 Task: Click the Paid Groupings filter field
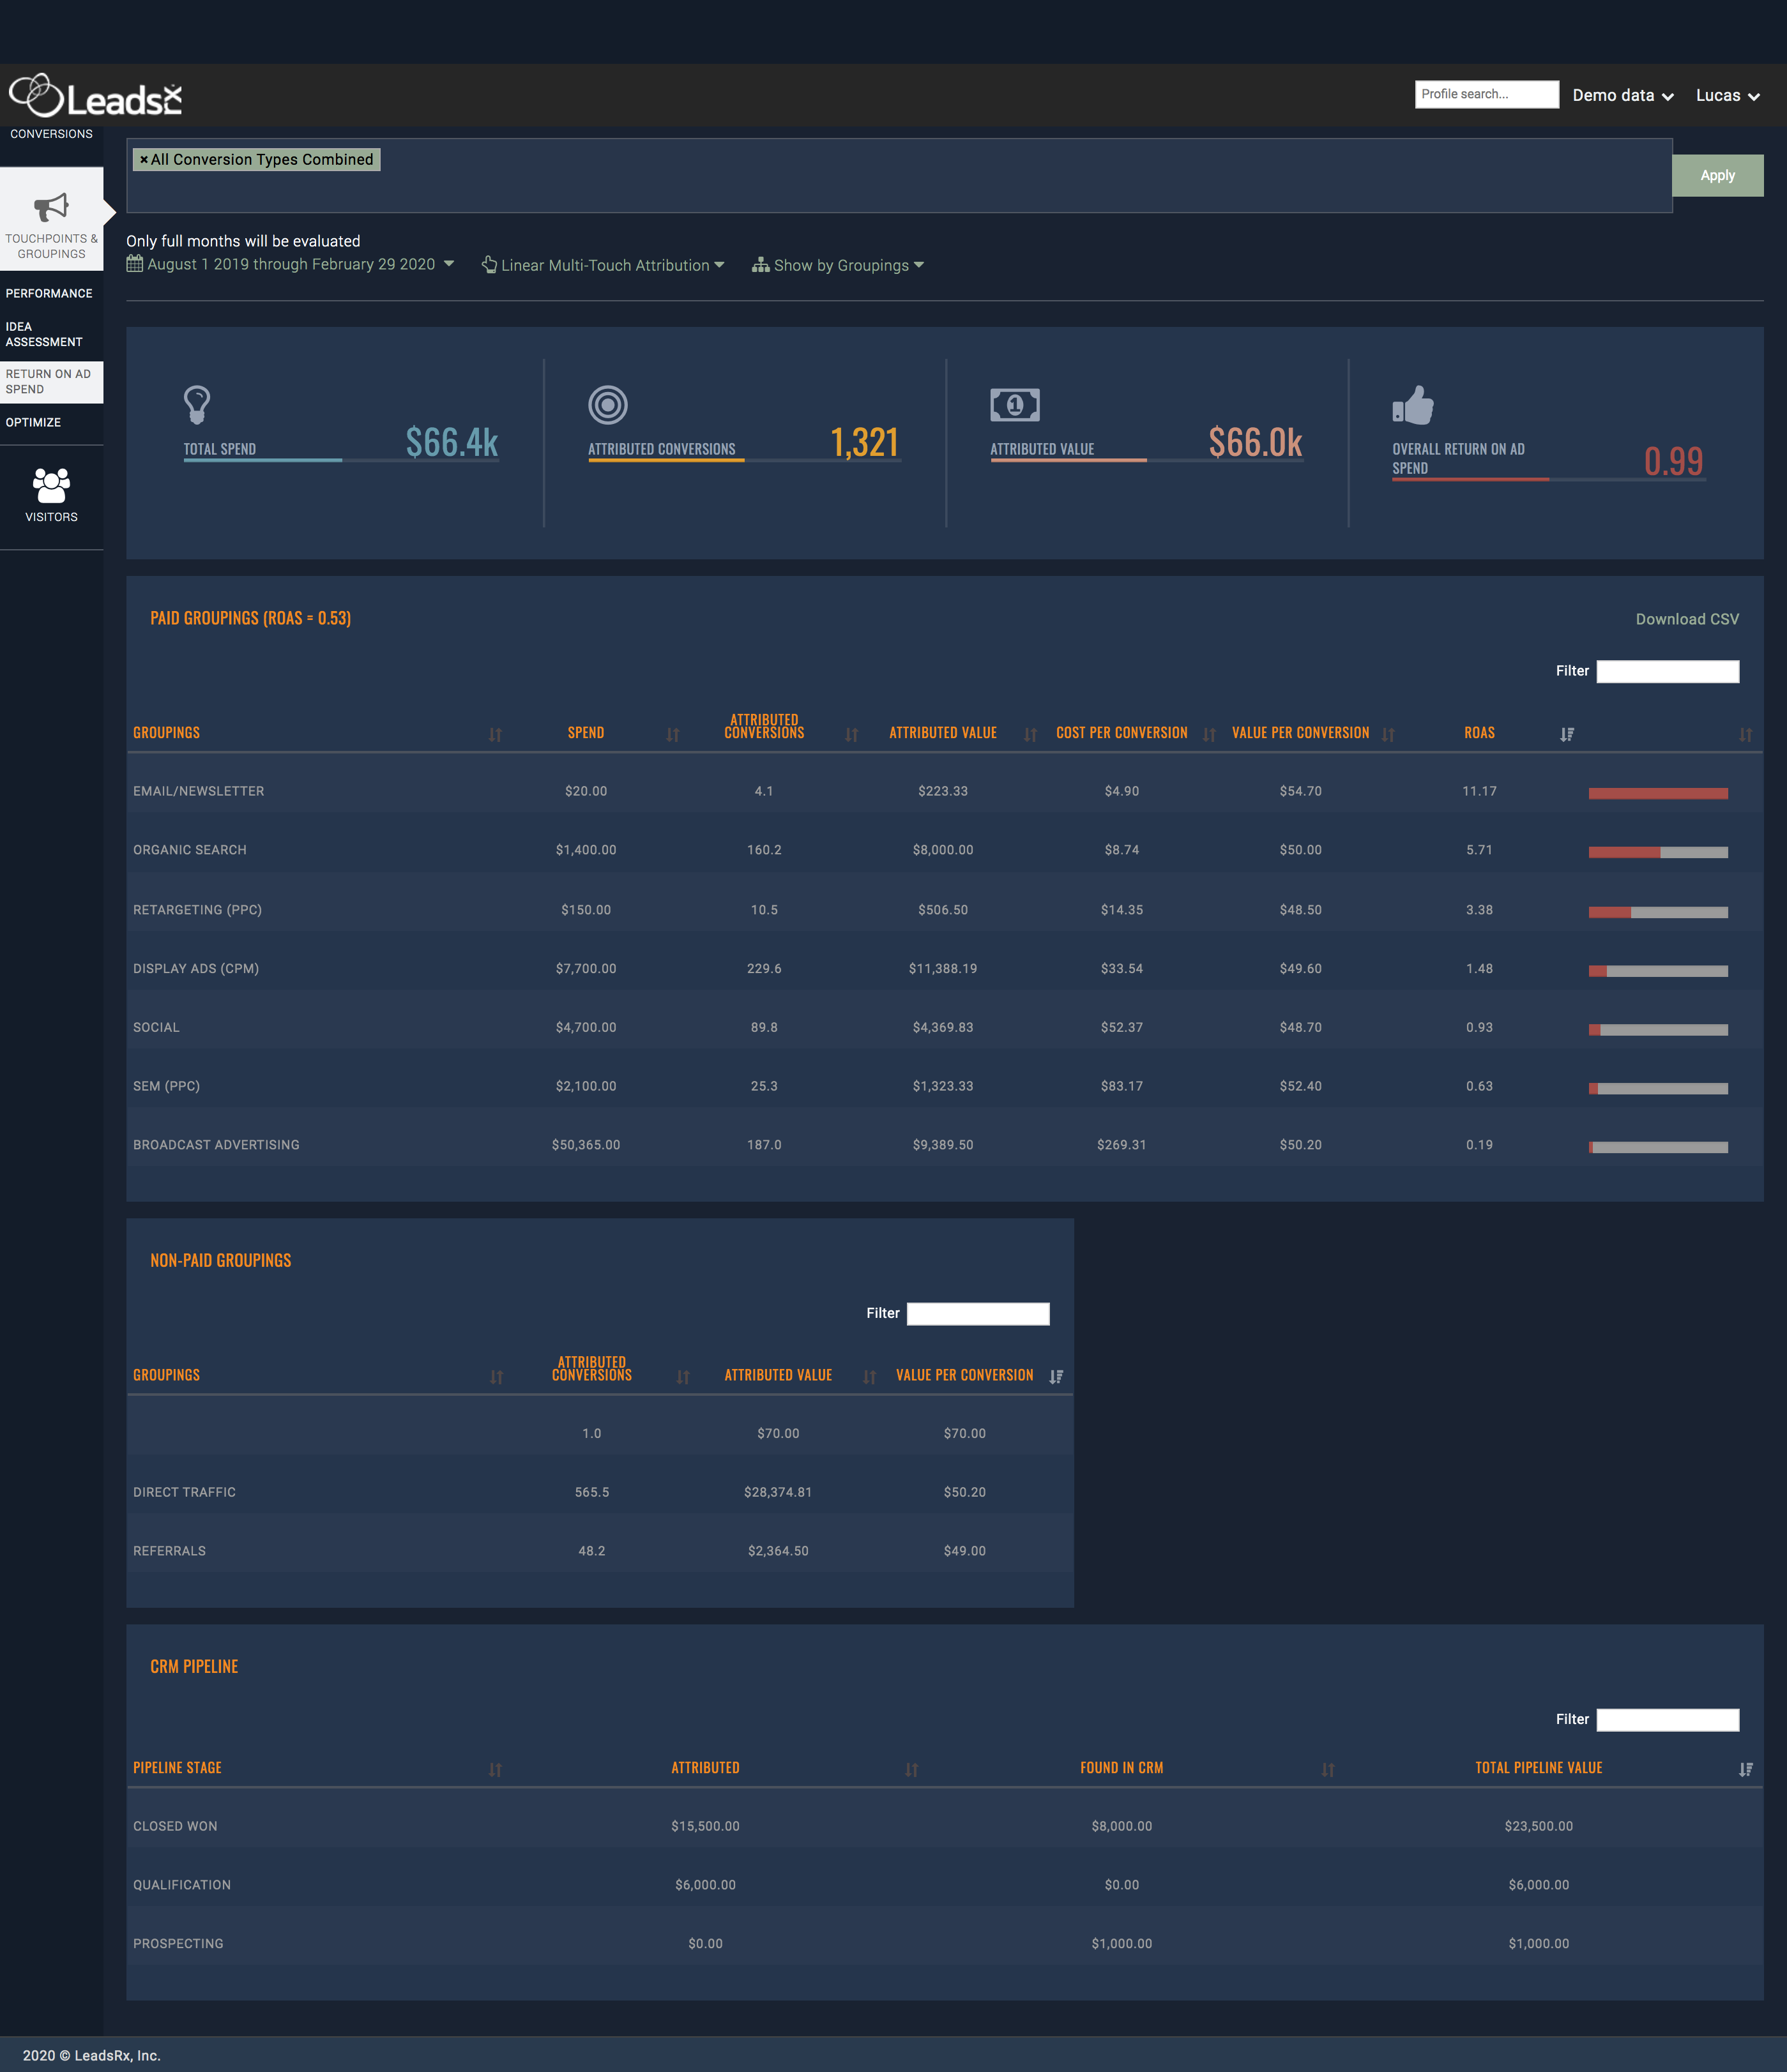point(1667,671)
